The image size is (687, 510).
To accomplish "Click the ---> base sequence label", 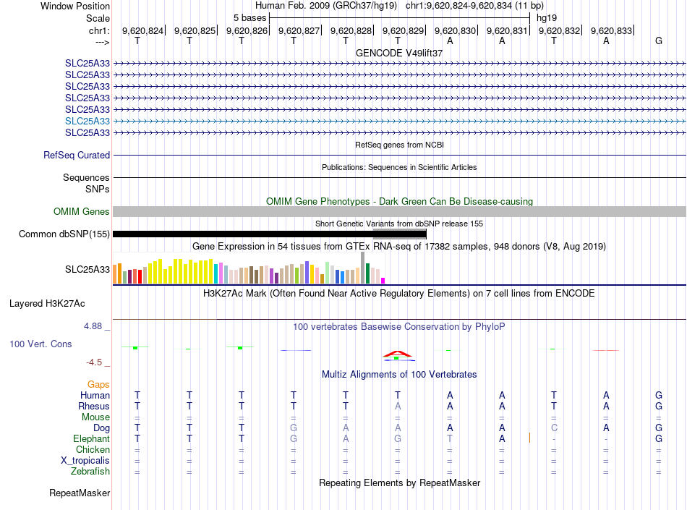I will point(103,42).
